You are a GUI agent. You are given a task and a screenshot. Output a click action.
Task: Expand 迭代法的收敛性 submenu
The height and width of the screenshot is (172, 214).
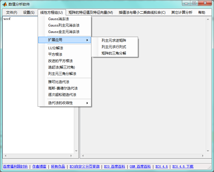pyautogui.click(x=65, y=103)
